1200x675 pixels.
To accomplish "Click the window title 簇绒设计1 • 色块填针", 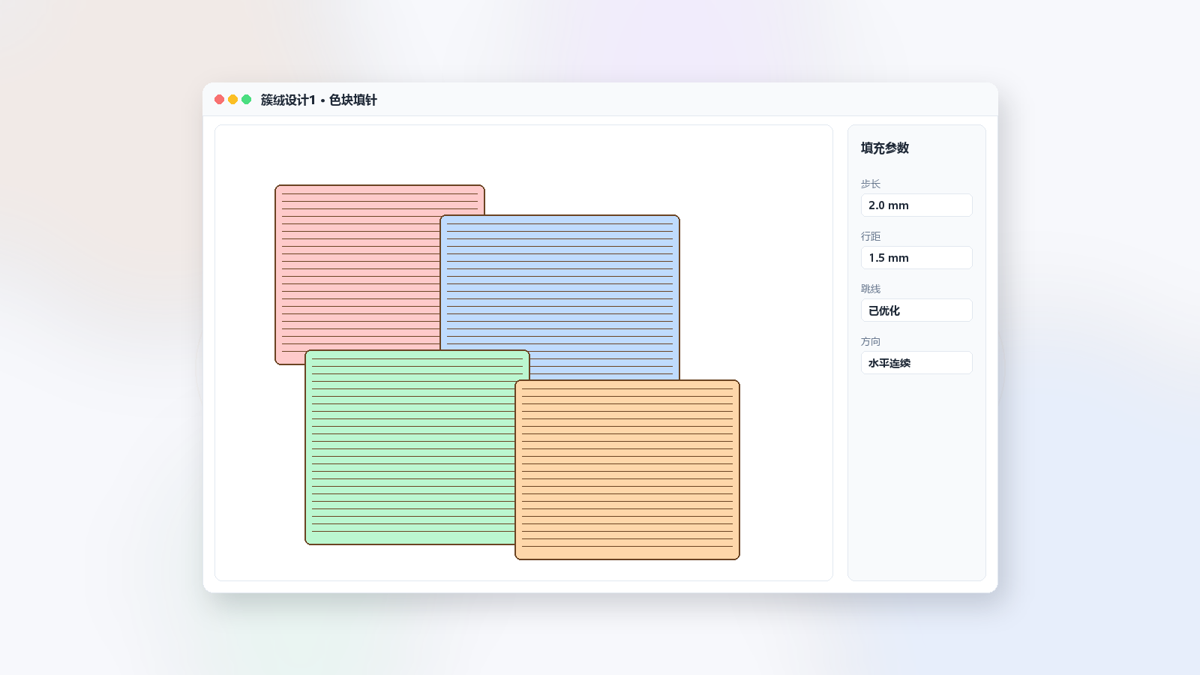I will (x=319, y=100).
